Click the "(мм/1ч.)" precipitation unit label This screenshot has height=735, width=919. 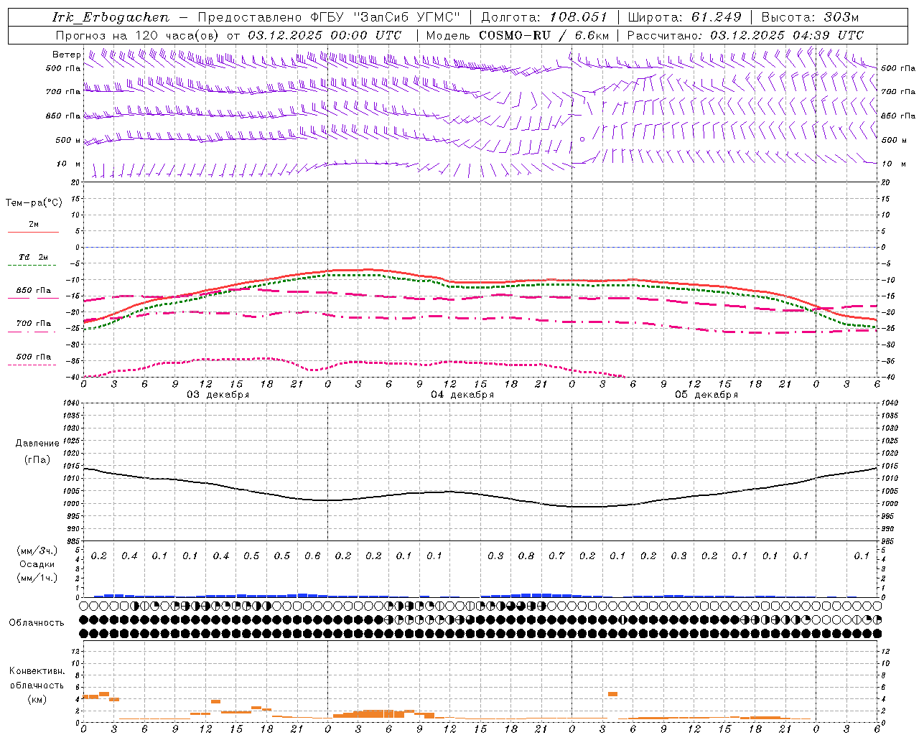click(x=37, y=578)
